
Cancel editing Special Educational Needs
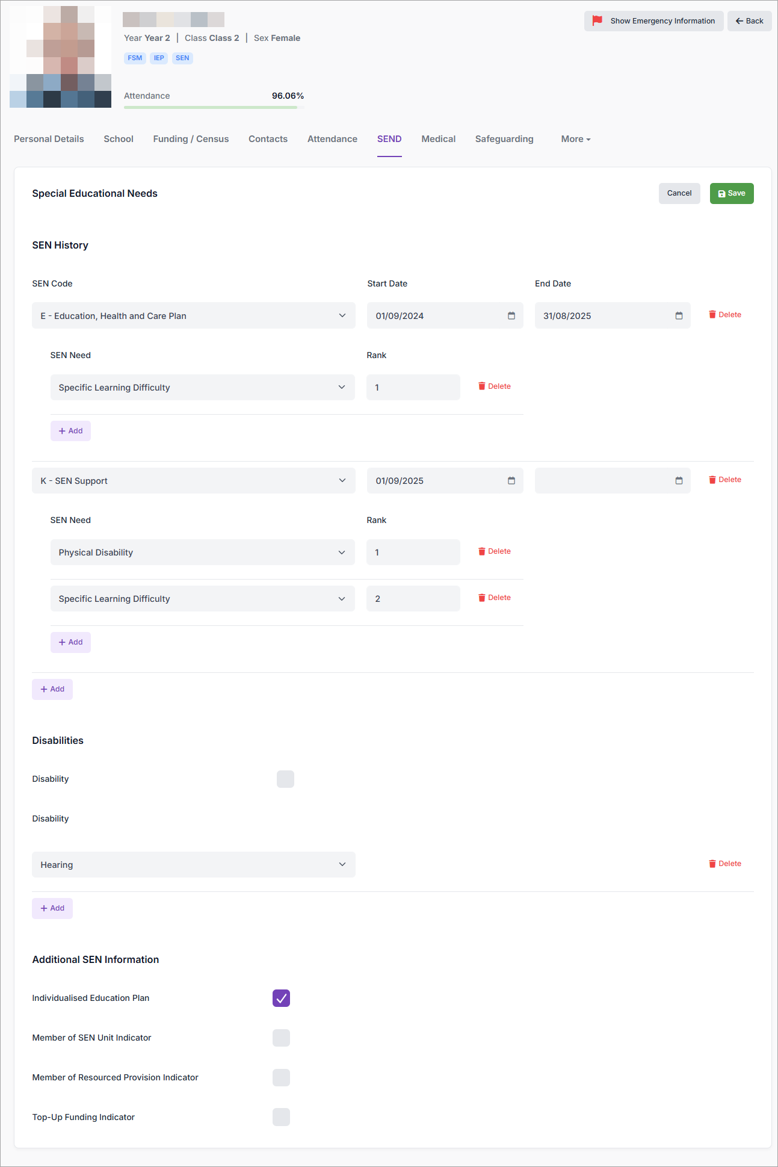click(x=679, y=193)
